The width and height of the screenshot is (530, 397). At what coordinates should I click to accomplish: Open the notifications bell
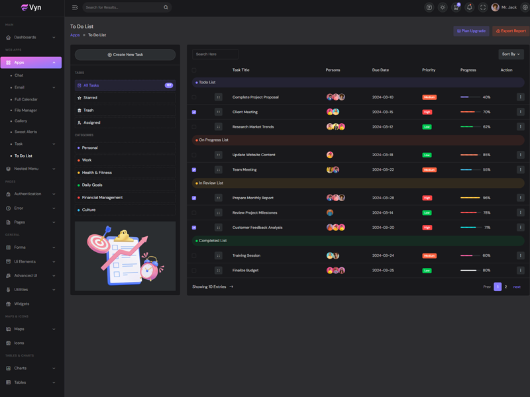(469, 7)
